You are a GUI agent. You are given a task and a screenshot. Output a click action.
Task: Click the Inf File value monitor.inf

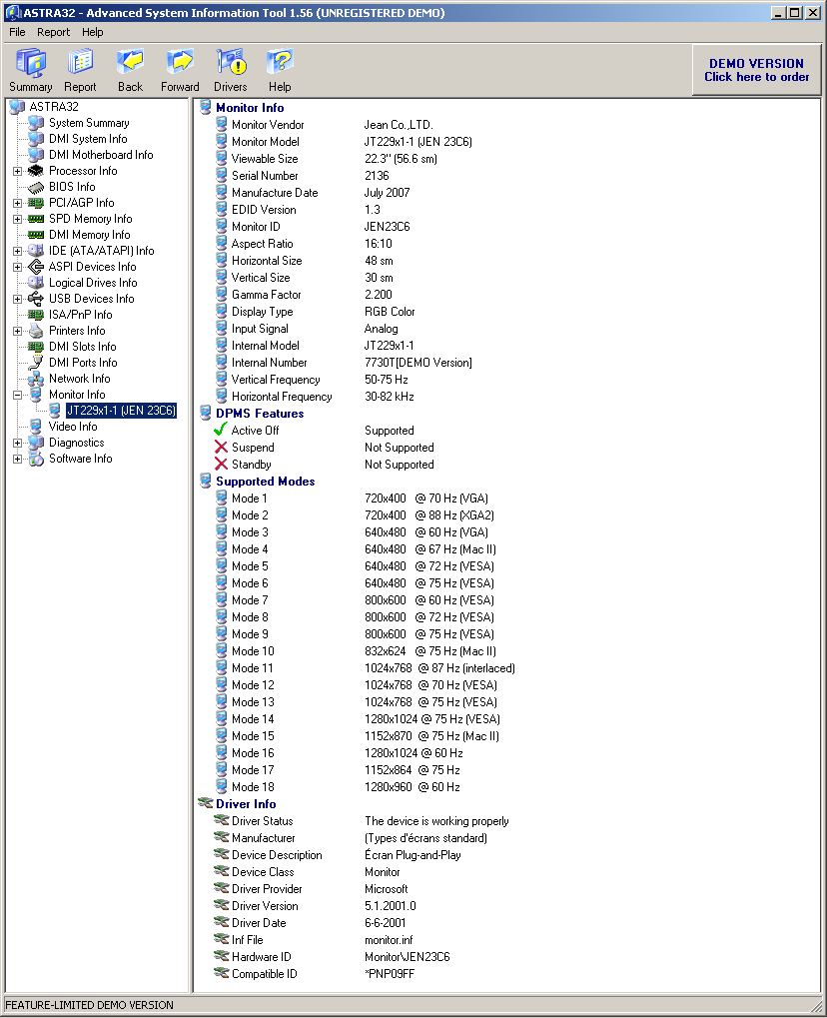pyautogui.click(x=389, y=939)
